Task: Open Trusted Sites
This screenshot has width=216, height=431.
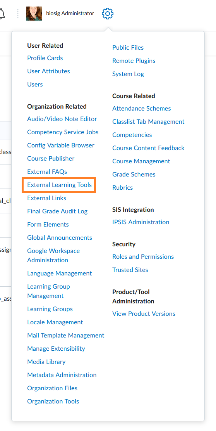Action: (x=130, y=270)
